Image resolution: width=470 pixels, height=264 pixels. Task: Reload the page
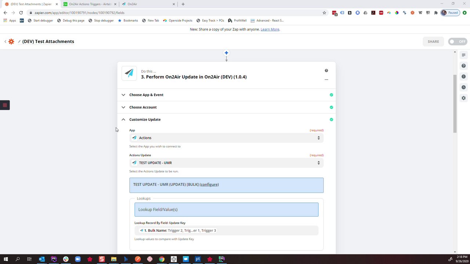coord(21,12)
